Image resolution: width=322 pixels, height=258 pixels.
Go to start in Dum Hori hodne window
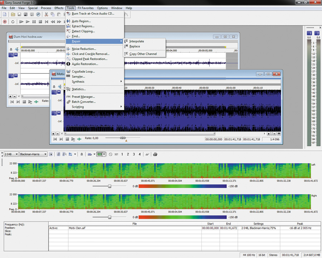click(12, 102)
